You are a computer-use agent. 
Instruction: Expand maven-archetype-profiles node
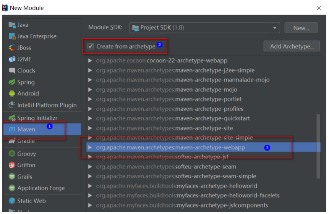[x=90, y=109]
